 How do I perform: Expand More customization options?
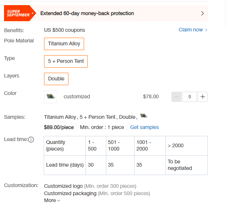52,201
